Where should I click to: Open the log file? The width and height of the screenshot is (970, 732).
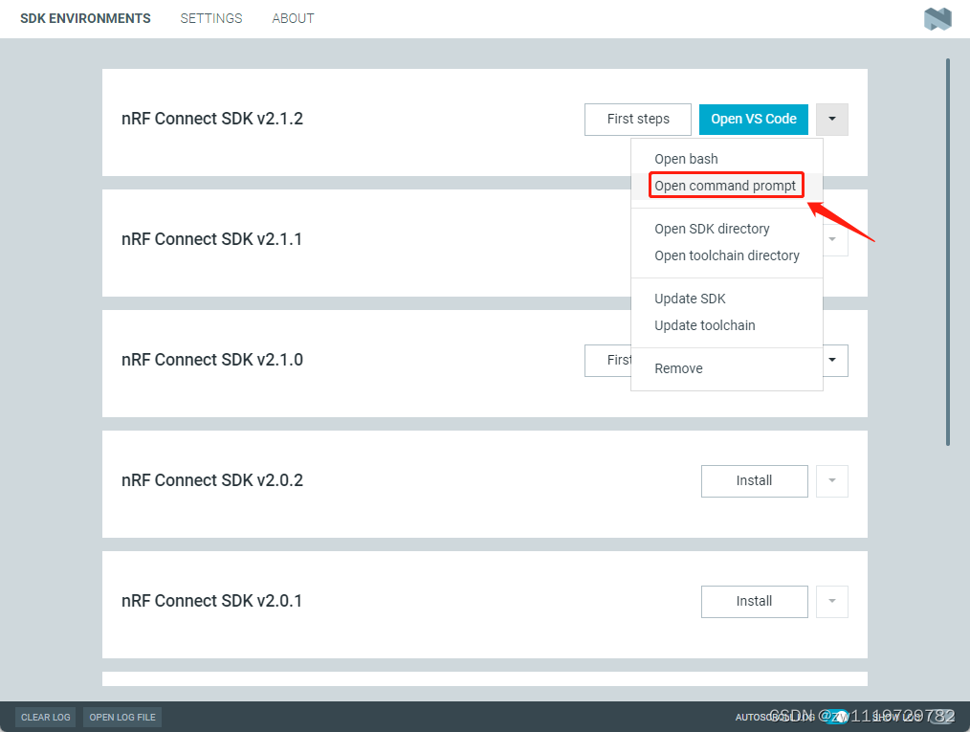point(121,717)
